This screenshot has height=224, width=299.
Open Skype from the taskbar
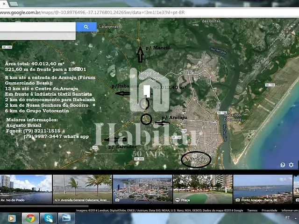pos(49,218)
